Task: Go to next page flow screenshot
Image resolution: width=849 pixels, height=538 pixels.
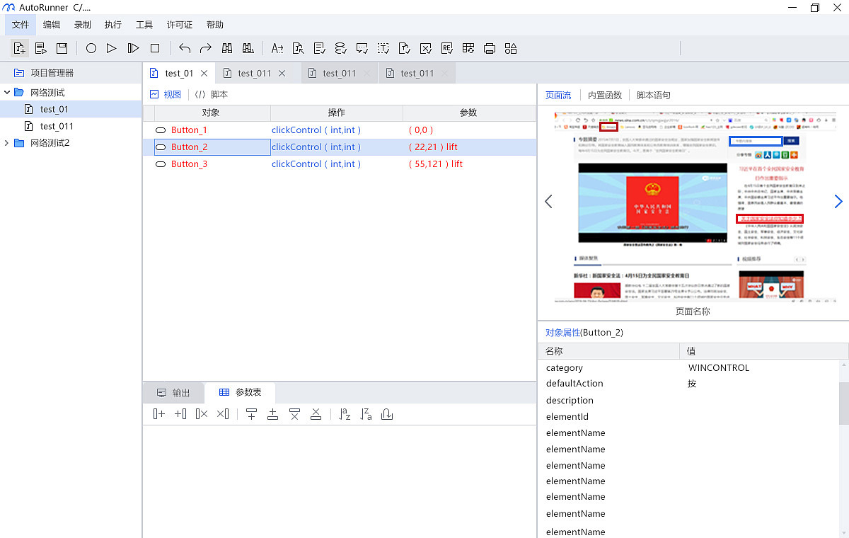Action: 838,202
